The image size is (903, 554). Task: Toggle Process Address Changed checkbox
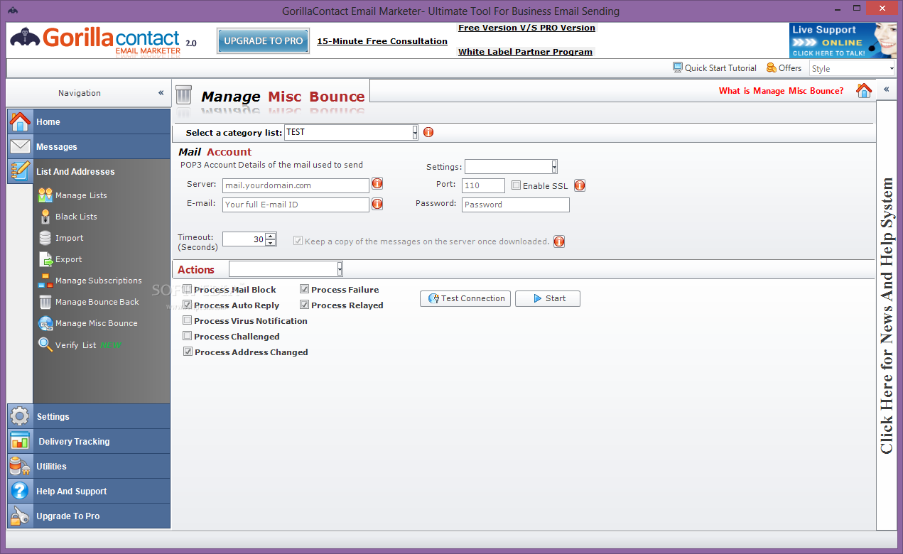[188, 352]
